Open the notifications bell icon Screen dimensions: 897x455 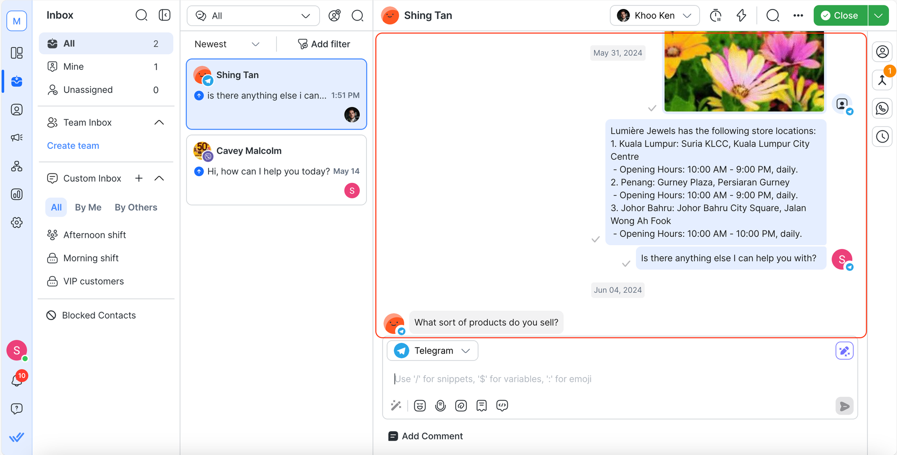pos(17,380)
